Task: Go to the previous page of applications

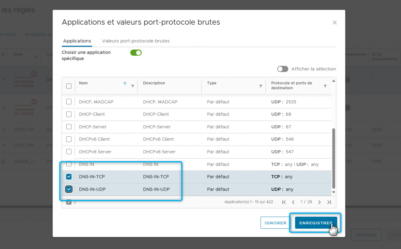Action: 293,202
